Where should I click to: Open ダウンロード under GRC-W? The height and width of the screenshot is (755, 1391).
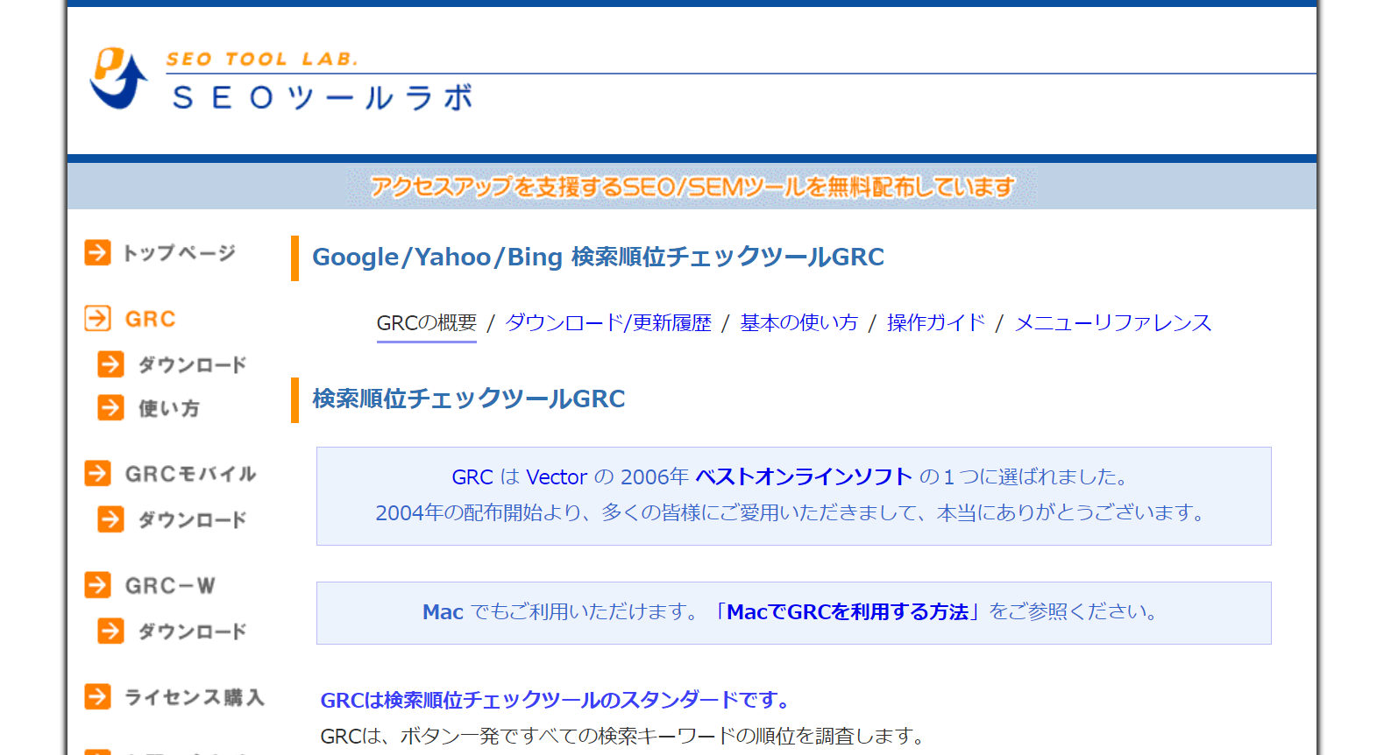pos(192,631)
